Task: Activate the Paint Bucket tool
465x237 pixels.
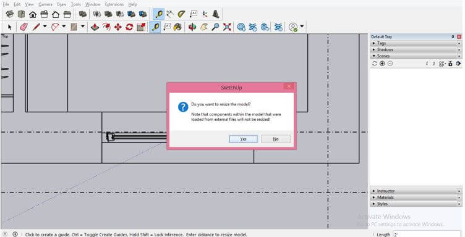Action: pyautogui.click(x=177, y=27)
